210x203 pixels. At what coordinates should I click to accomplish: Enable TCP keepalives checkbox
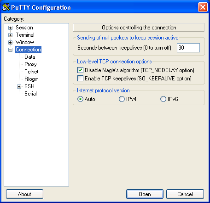pyautogui.click(x=80, y=78)
